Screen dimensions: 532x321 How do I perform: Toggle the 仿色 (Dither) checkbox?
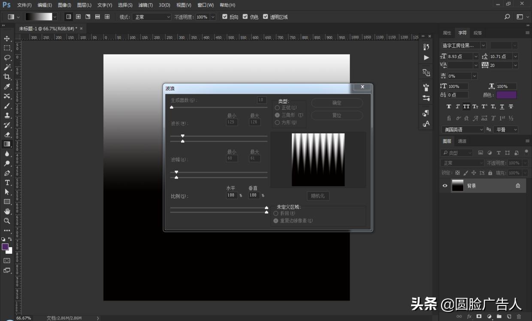245,17
